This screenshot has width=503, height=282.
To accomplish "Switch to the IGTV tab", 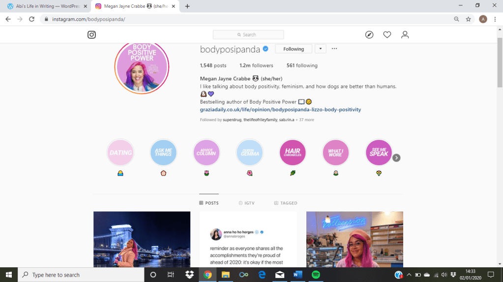I will coord(246,203).
